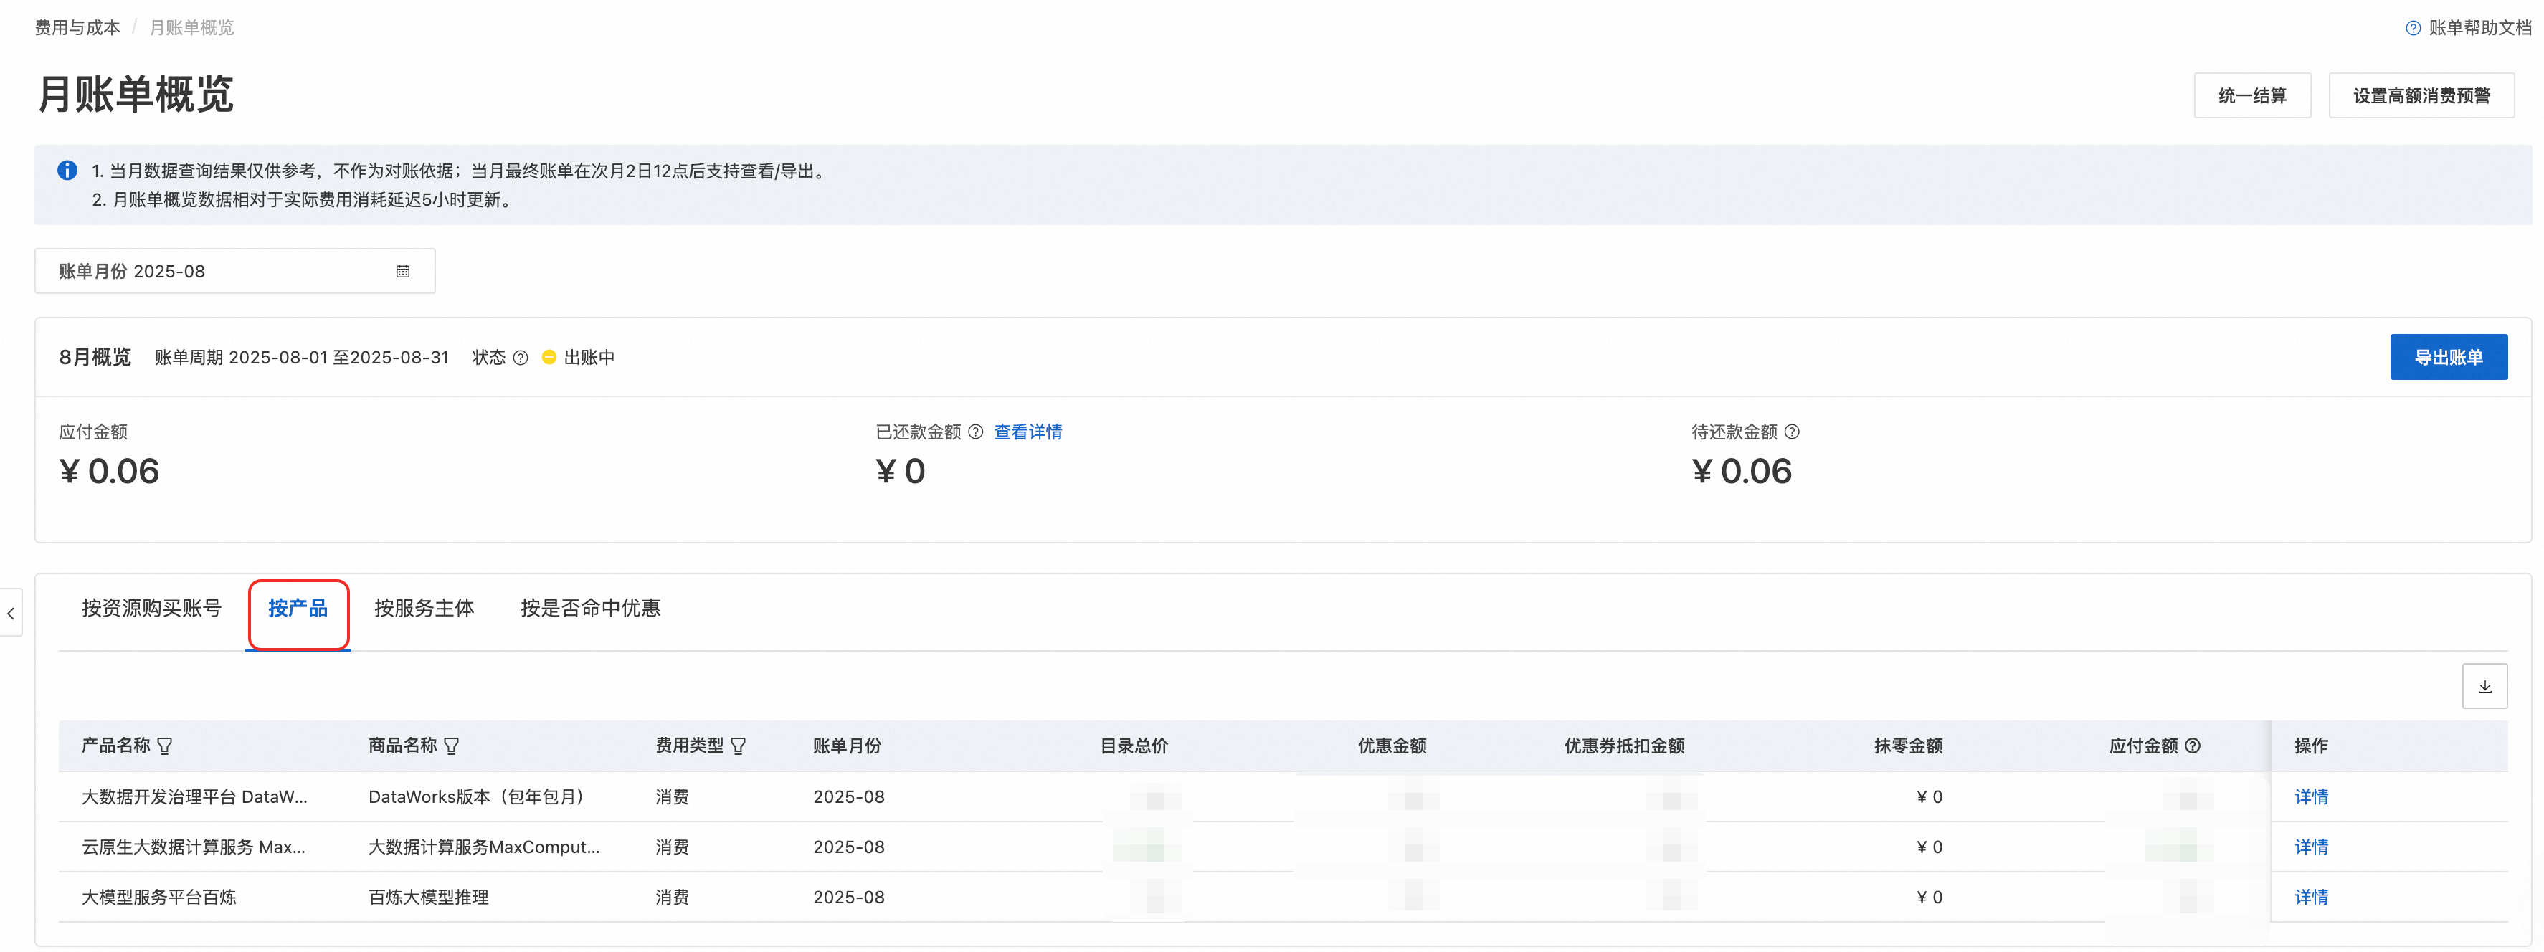Click the filter icon next to 费用类型

pyautogui.click(x=738, y=746)
